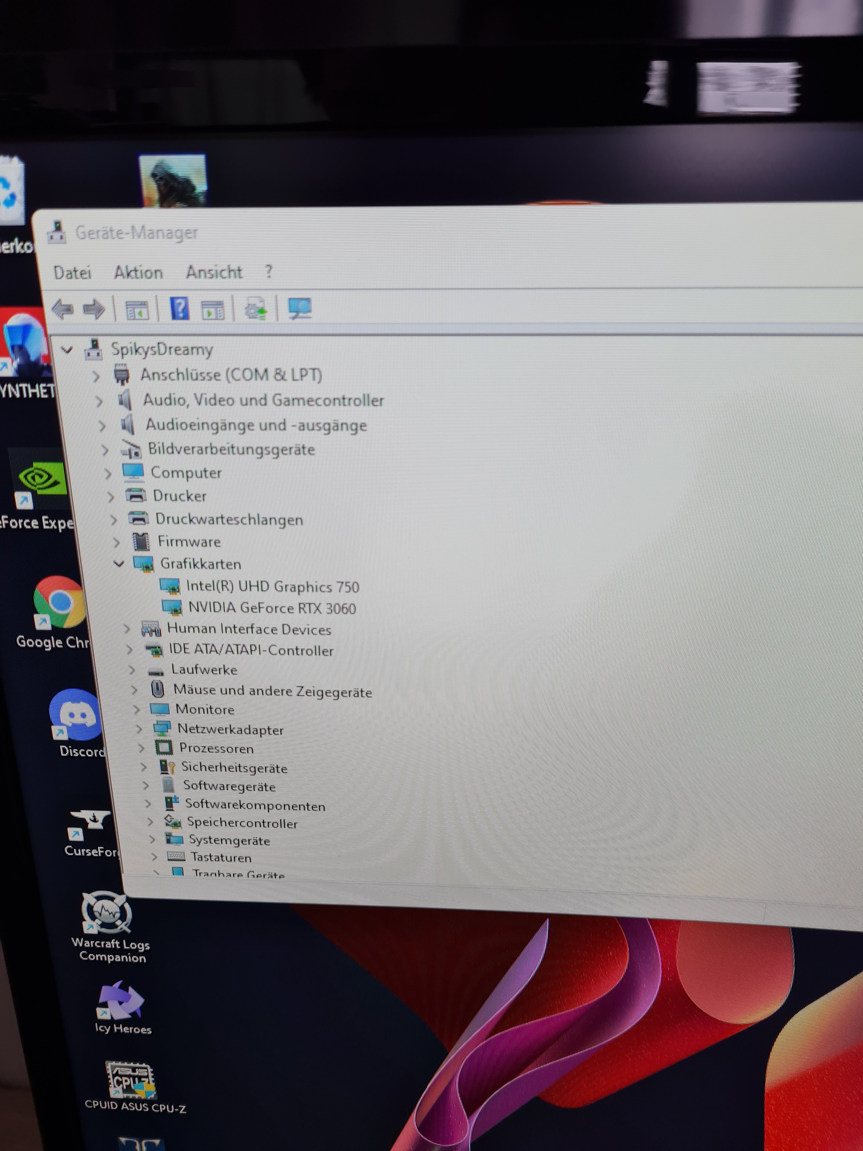Click the blue Help question mark icon

click(x=180, y=309)
